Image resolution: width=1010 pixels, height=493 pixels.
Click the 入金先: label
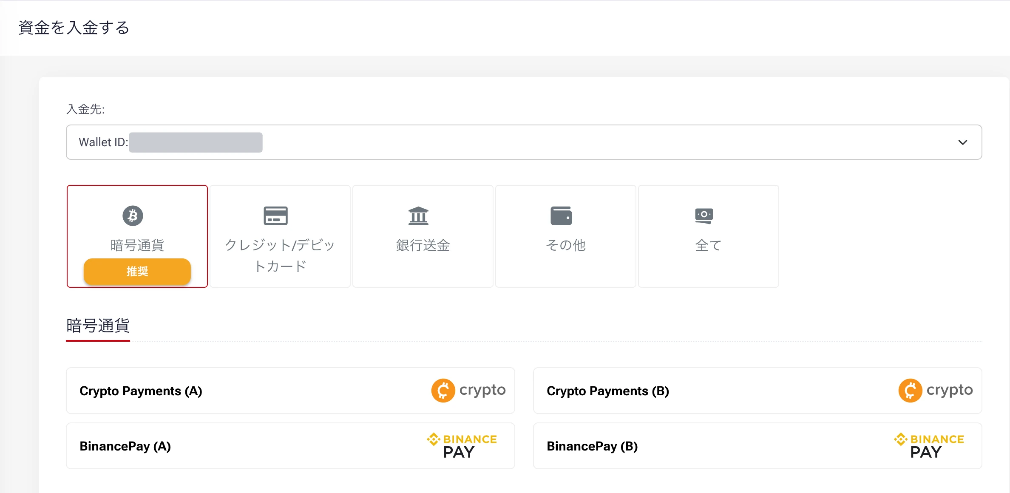(85, 109)
